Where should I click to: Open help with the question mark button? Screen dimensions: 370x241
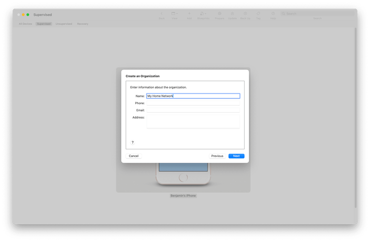pyautogui.click(x=132, y=143)
